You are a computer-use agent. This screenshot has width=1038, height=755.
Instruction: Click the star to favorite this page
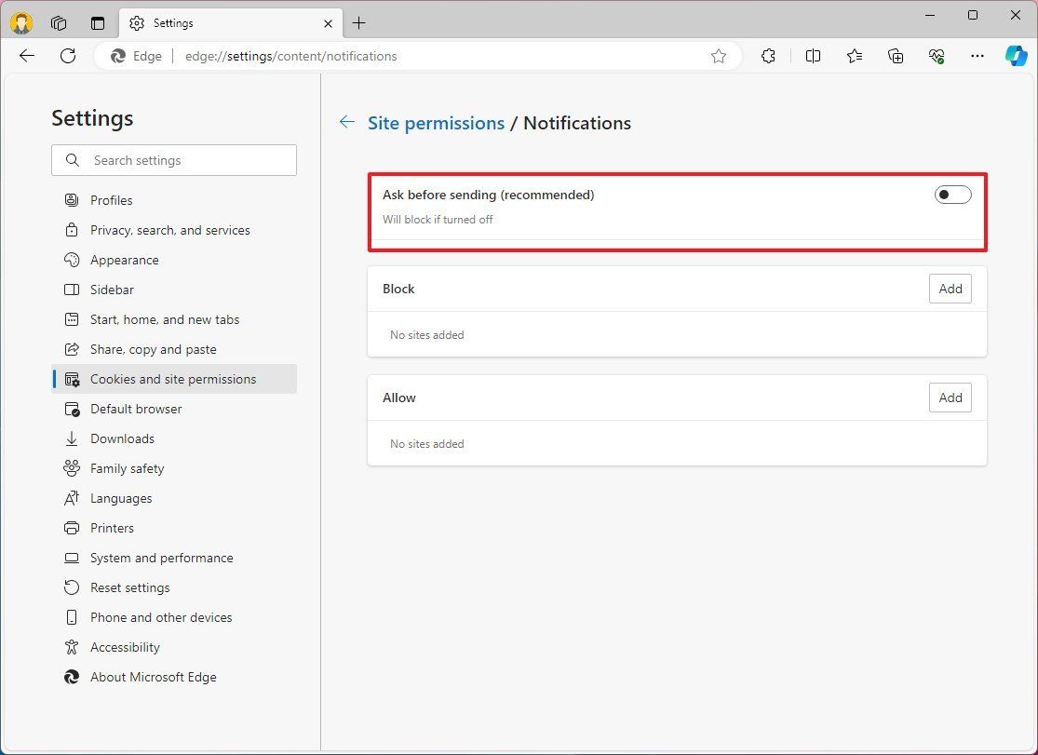(718, 56)
